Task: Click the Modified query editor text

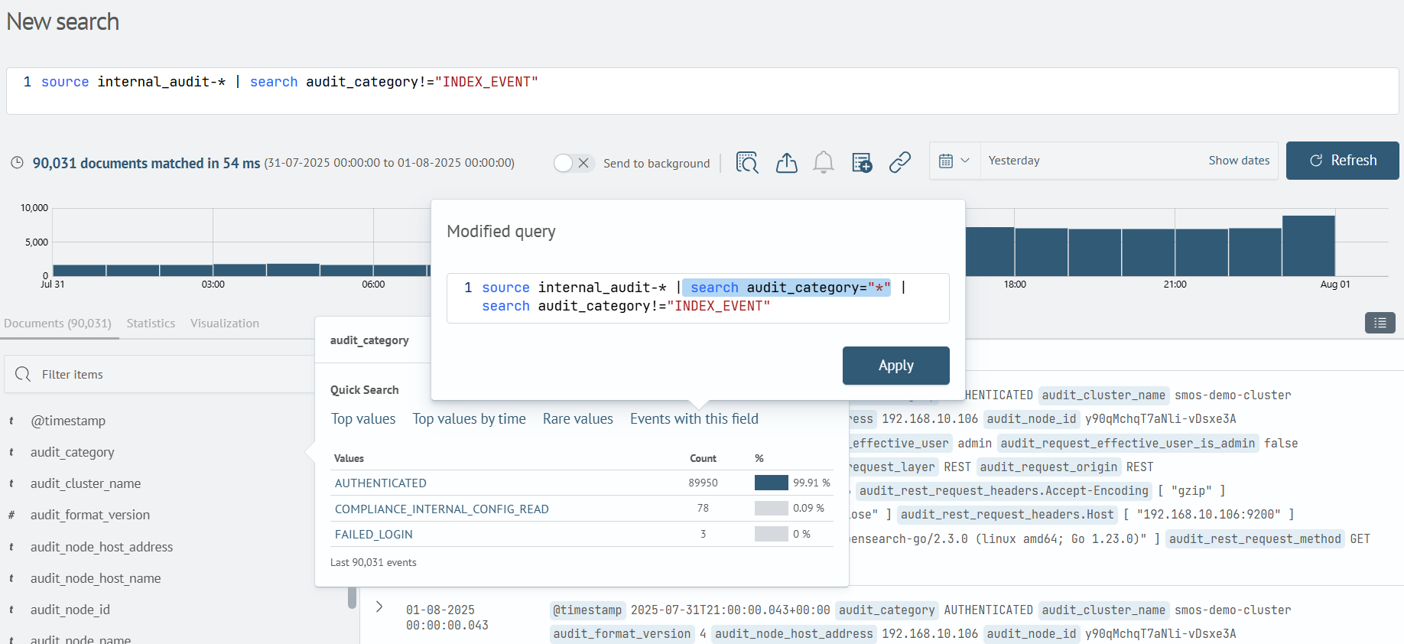Action: [x=697, y=298]
